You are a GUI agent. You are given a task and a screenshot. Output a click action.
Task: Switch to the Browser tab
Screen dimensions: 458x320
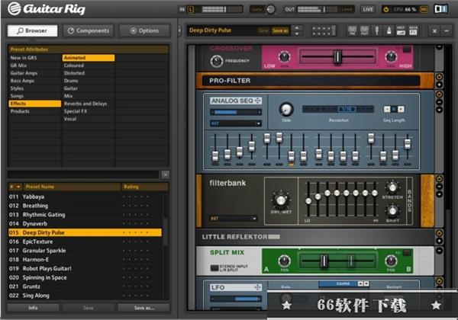pos(32,30)
